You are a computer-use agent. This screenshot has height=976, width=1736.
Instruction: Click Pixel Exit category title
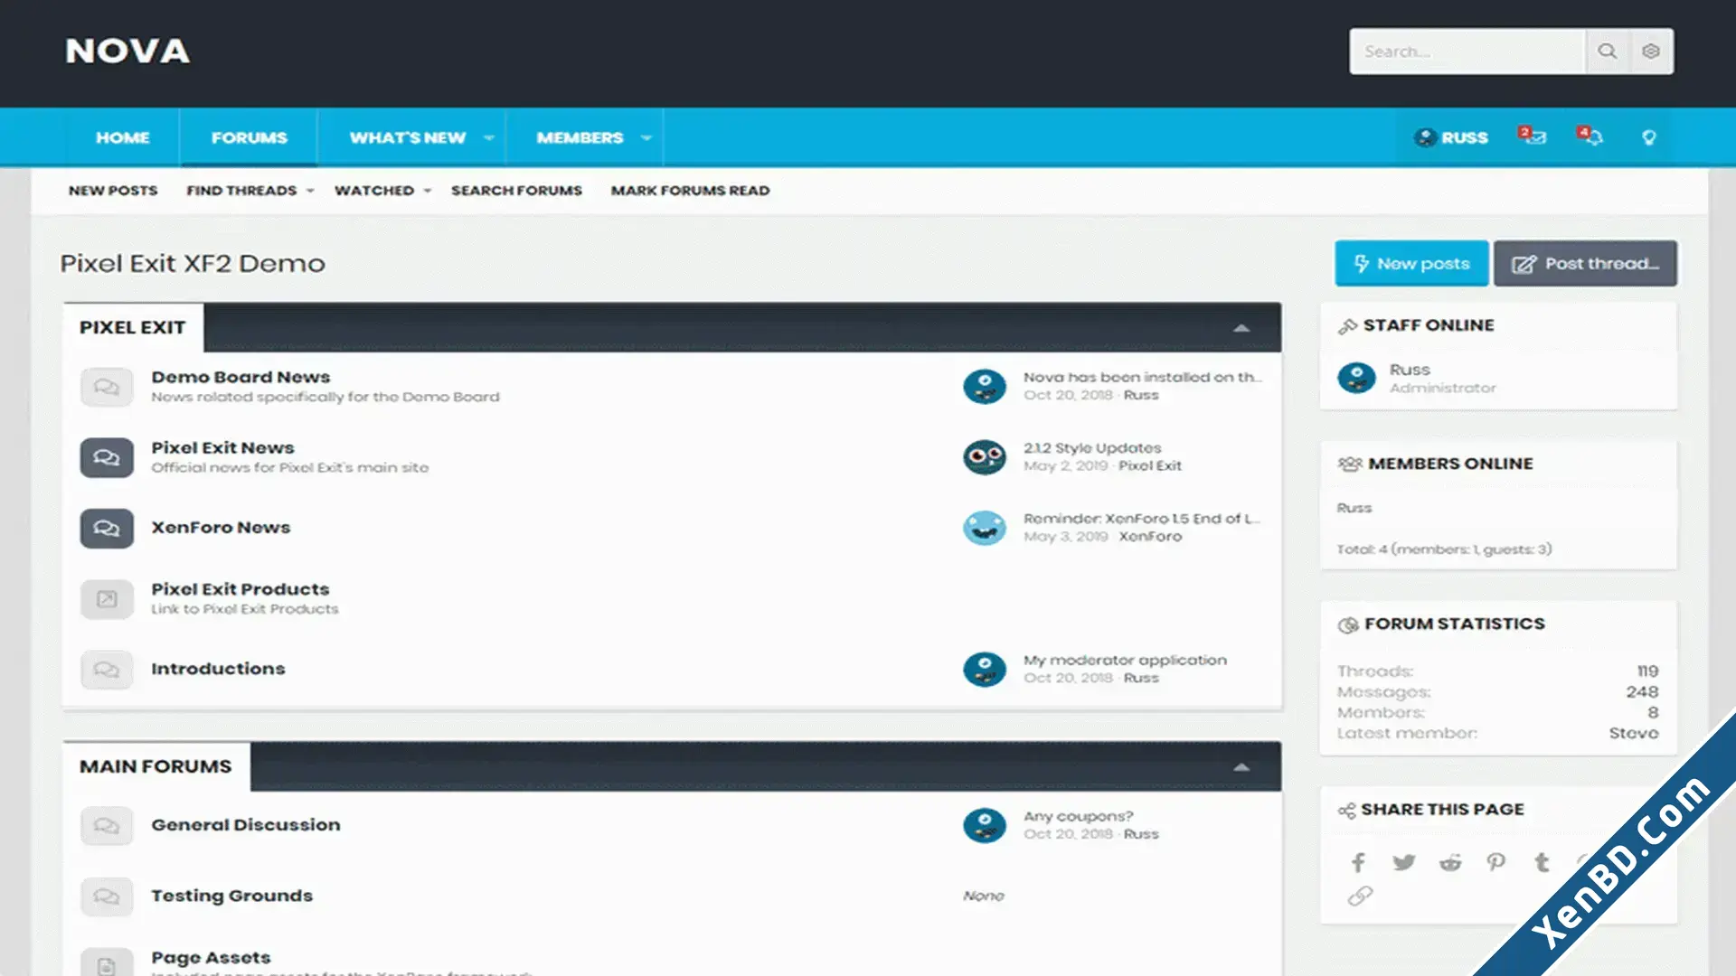[132, 328]
